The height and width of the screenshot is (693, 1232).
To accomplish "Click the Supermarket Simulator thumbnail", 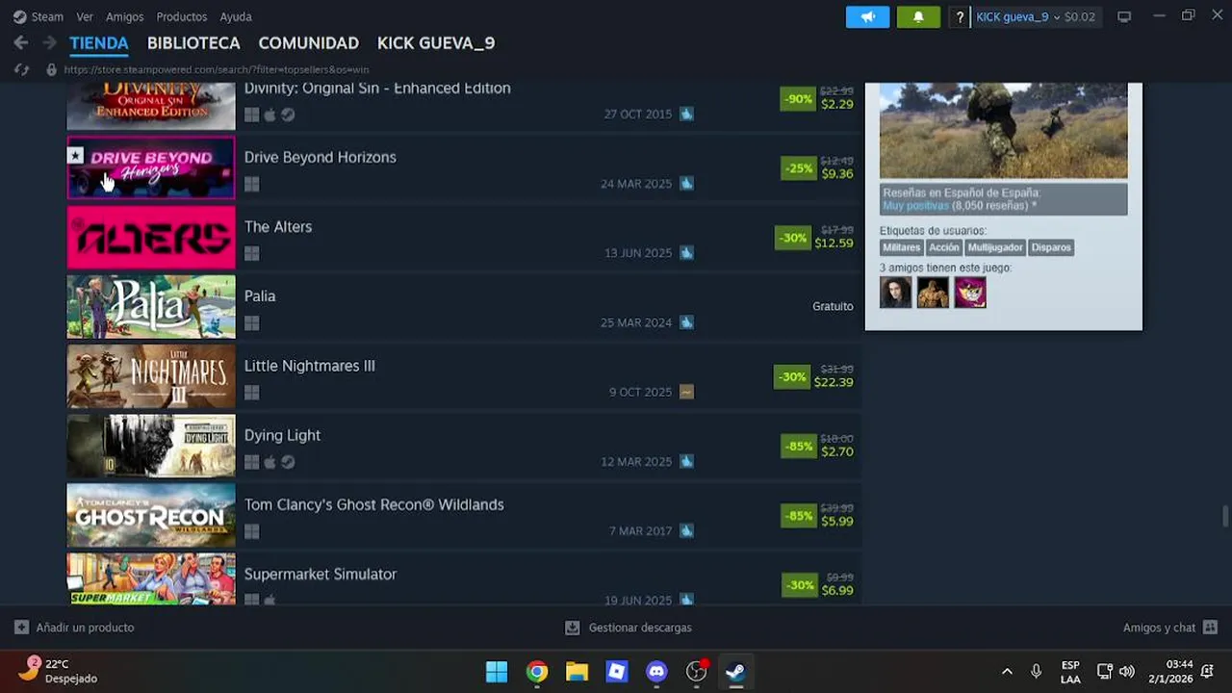I will point(151,578).
